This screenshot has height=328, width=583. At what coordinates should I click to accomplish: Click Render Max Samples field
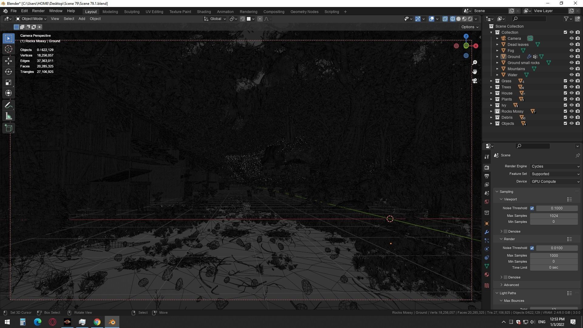[554, 256]
